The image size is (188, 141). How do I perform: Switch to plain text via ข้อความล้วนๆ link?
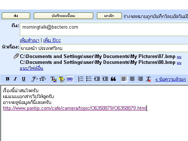(170, 79)
